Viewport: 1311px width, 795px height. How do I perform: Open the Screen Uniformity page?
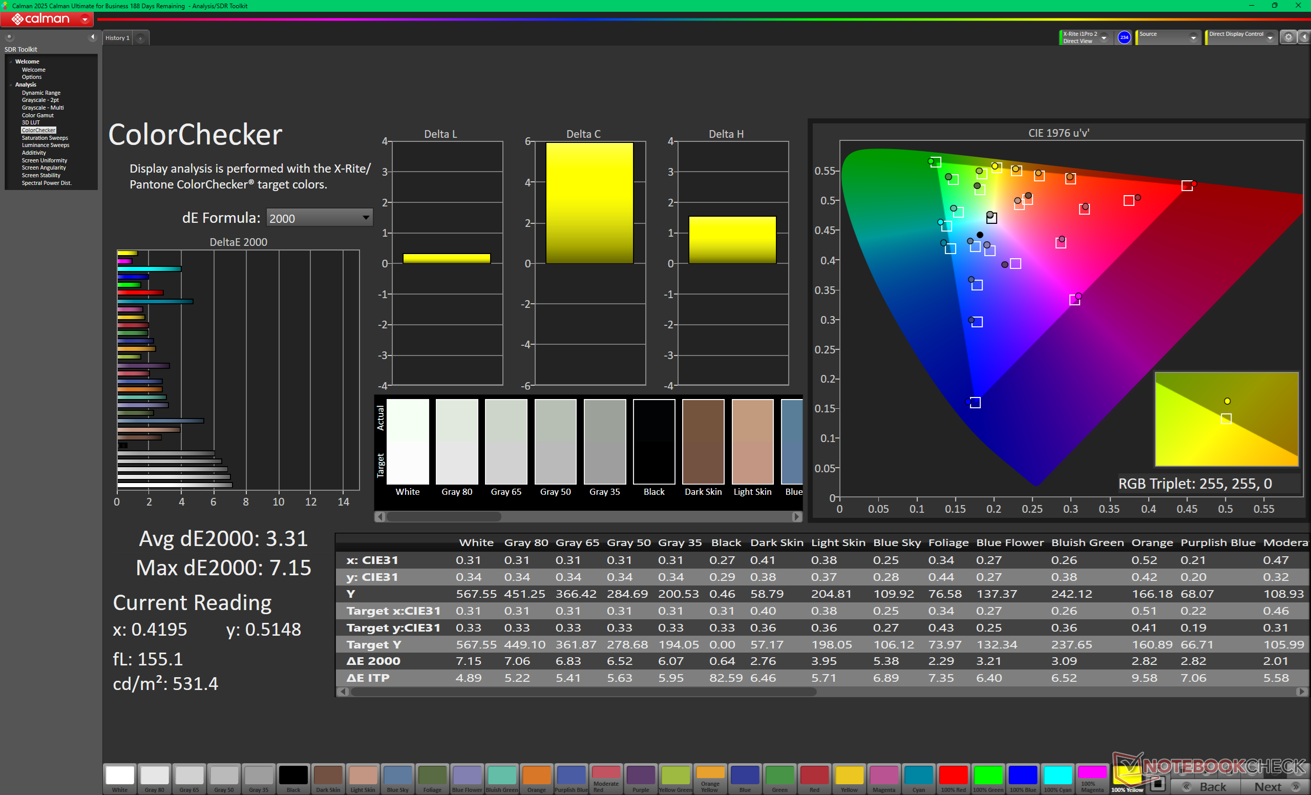(44, 160)
